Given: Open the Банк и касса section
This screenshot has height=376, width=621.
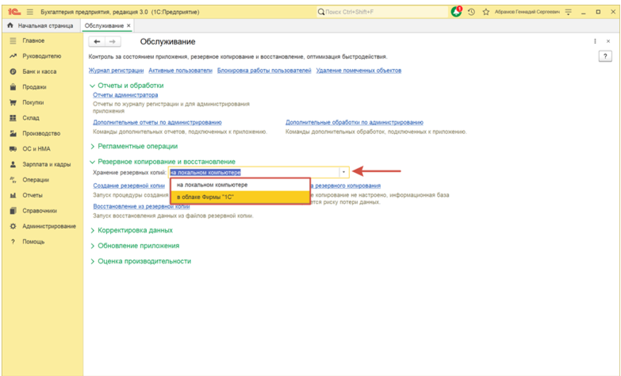Looking at the screenshot, I should (39, 71).
